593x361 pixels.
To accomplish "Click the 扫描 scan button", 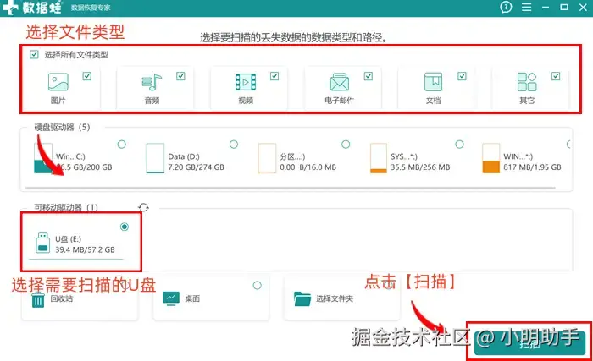I will (x=529, y=343).
